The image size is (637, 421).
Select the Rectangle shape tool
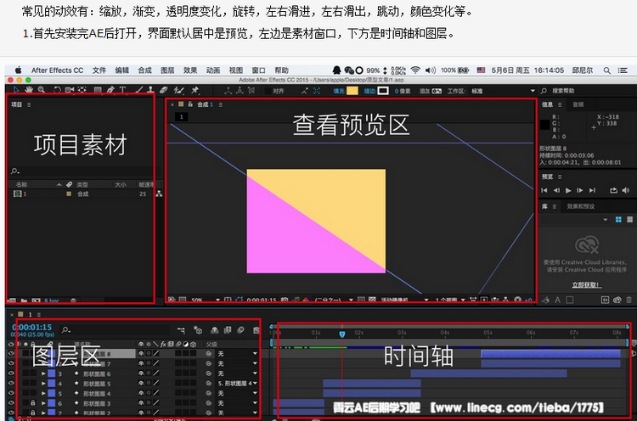click(98, 90)
